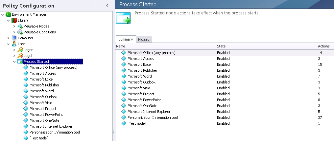Click the Computer node icon
The image size is (334, 144).
(14, 38)
